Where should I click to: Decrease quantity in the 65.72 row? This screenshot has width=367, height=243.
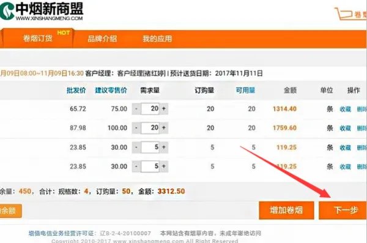[136, 109]
